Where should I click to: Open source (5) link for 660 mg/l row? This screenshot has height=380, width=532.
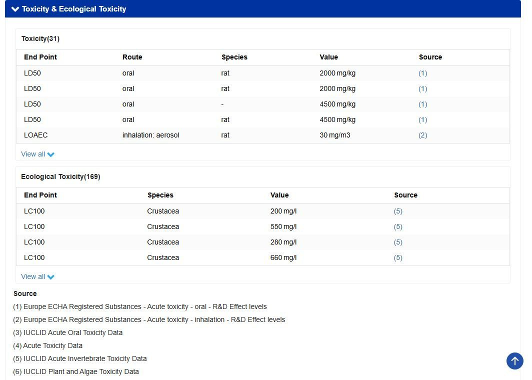point(398,257)
